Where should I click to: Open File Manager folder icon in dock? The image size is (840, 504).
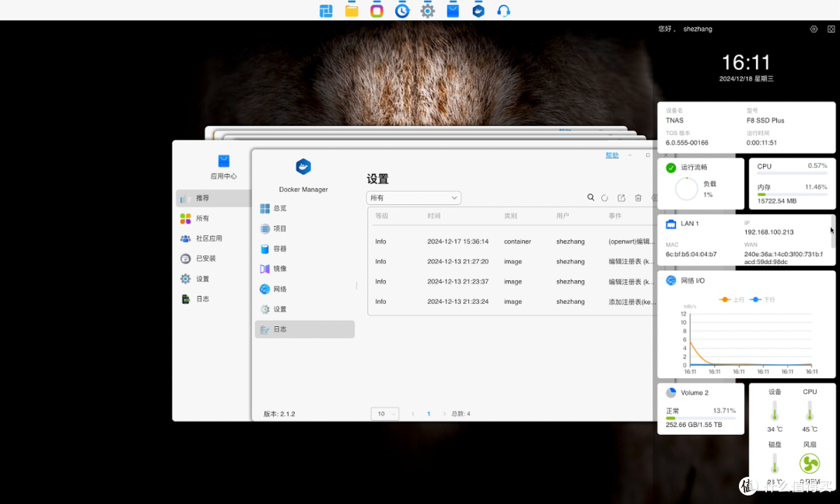coord(352,10)
